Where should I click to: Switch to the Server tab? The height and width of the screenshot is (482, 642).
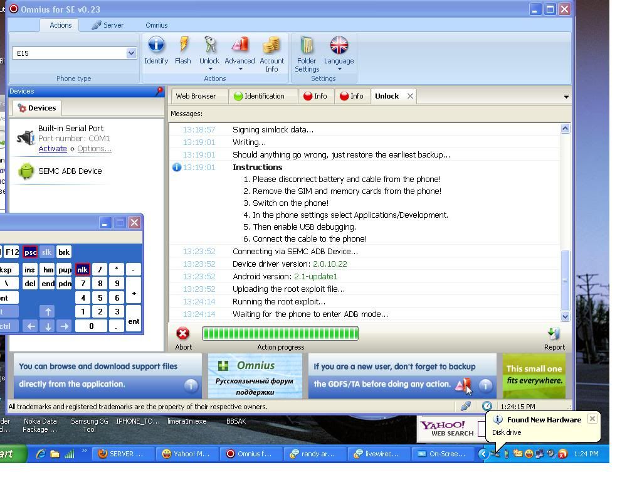tap(107, 25)
